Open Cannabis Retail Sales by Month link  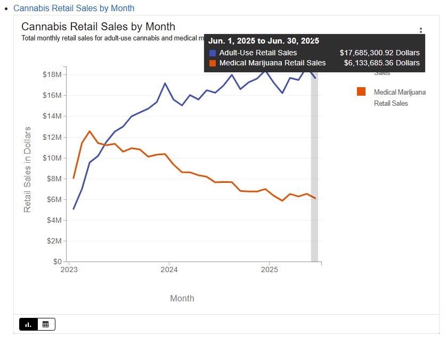(x=74, y=9)
